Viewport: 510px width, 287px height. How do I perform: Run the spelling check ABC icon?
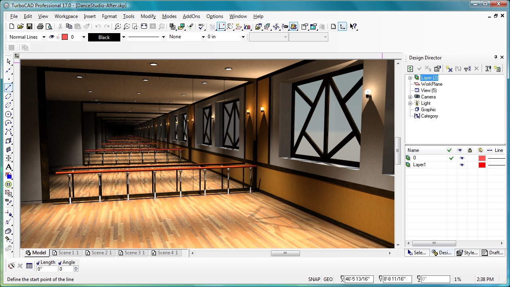[202, 27]
